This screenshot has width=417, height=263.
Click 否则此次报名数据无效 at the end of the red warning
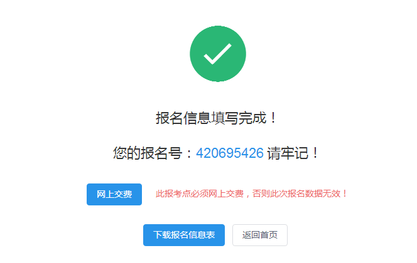(x=296, y=193)
